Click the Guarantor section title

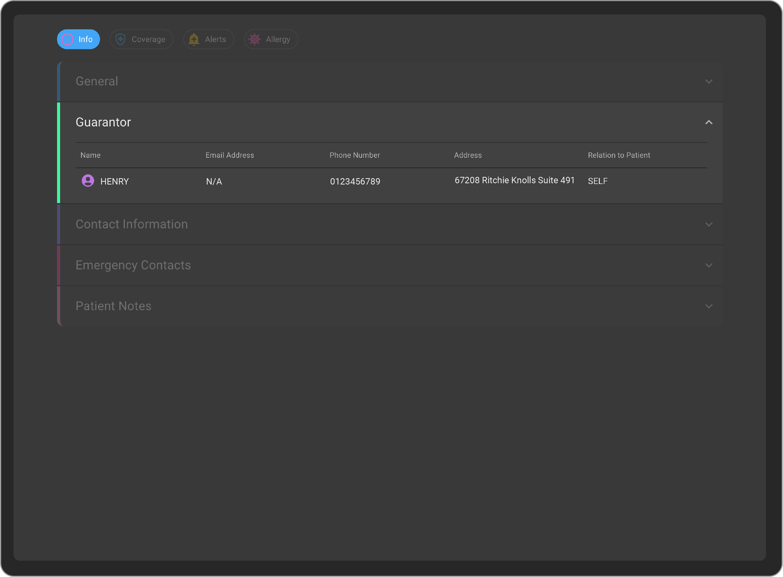(103, 122)
